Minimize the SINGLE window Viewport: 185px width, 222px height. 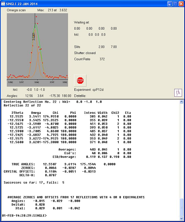pyautogui.click(x=170, y=4)
